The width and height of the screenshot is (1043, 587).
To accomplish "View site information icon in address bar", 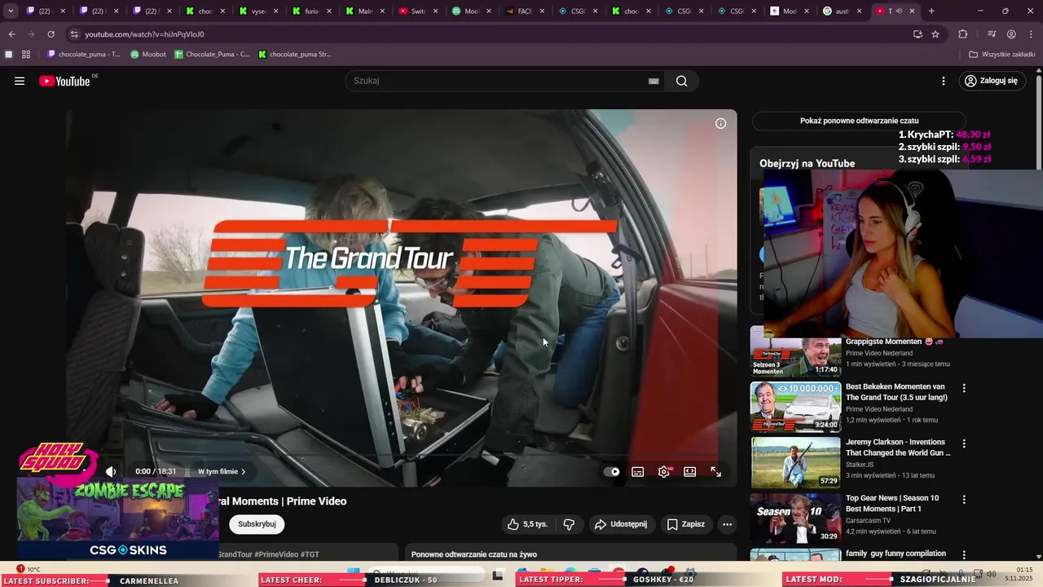I will coord(74,34).
